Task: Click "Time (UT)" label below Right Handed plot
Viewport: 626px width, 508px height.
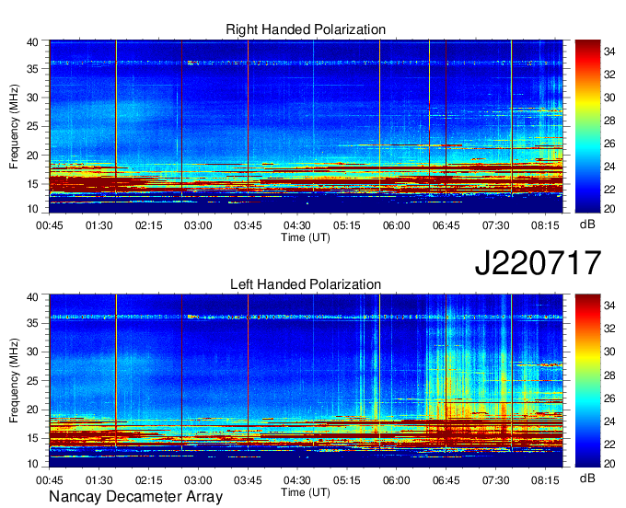Action: (x=306, y=237)
